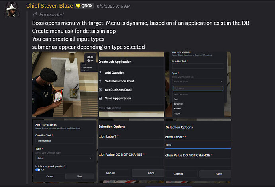The height and width of the screenshot is (187, 275).
Task: Click the Chief Steven Blaze username
Action: coord(49,6)
